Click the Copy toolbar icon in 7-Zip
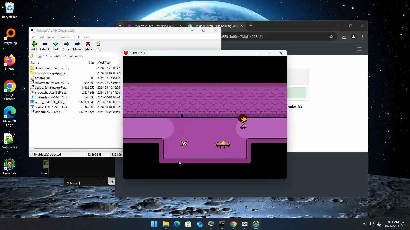The width and height of the screenshot is (410, 230). point(66,46)
